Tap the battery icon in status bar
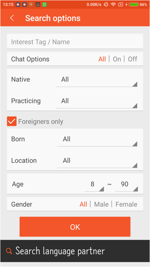 (x=133, y=5)
